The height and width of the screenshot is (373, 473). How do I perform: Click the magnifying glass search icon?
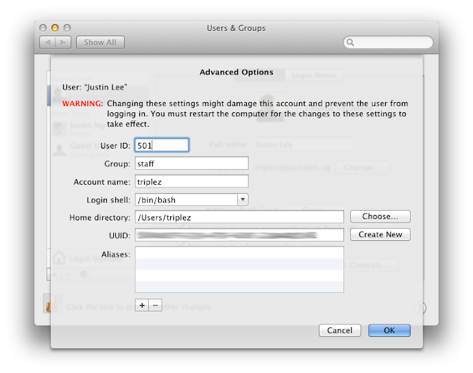tap(350, 42)
